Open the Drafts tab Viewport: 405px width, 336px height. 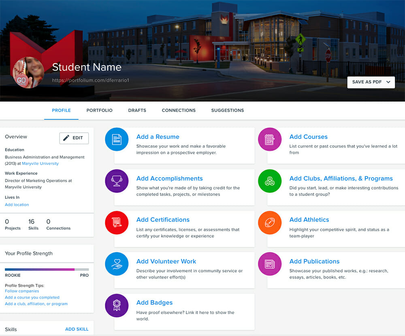[137, 110]
